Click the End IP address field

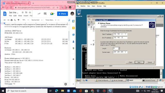[x=120, y=37]
